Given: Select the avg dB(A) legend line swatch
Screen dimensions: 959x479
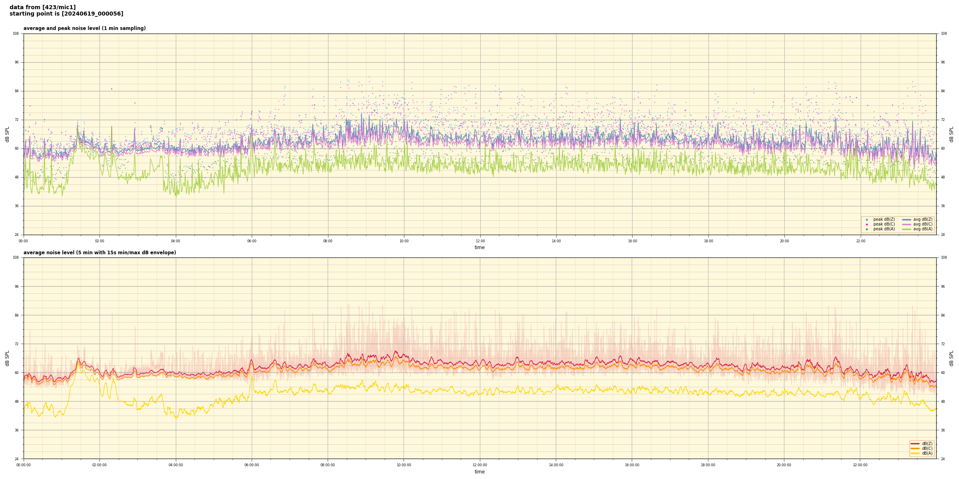Looking at the screenshot, I should pos(907,229).
